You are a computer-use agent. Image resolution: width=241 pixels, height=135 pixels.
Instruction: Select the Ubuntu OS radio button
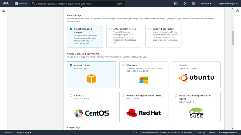click(x=176, y=65)
